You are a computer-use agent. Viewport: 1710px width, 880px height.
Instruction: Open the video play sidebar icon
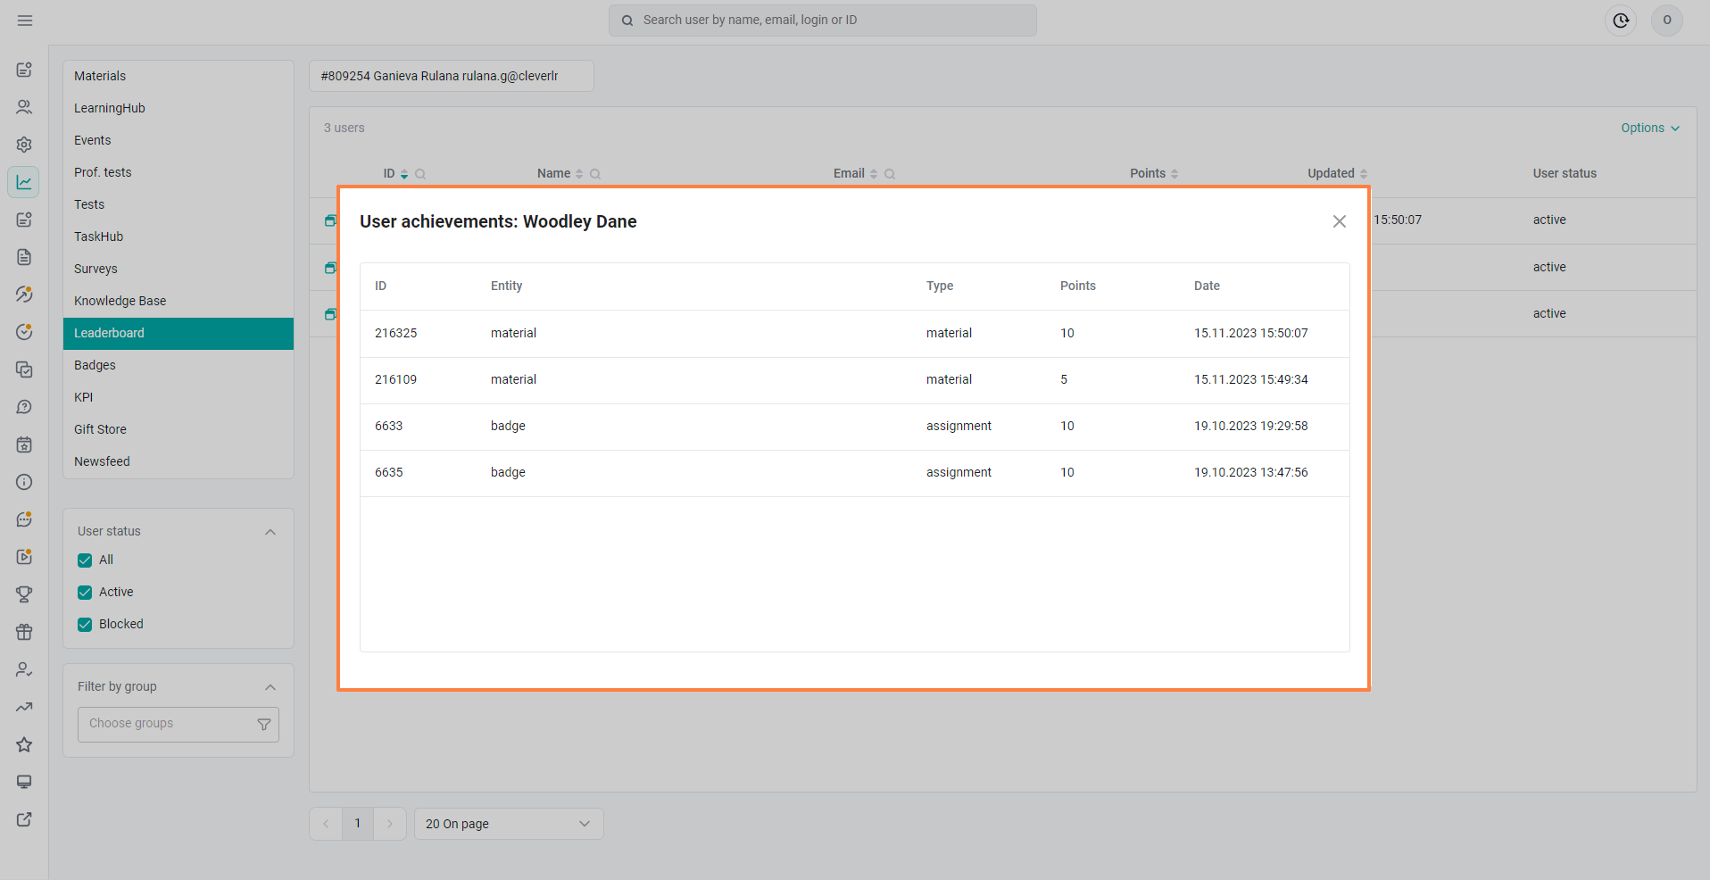tap(24, 557)
